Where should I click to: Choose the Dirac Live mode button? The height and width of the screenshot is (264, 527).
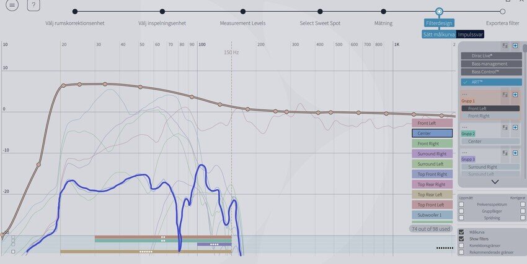[492, 56]
